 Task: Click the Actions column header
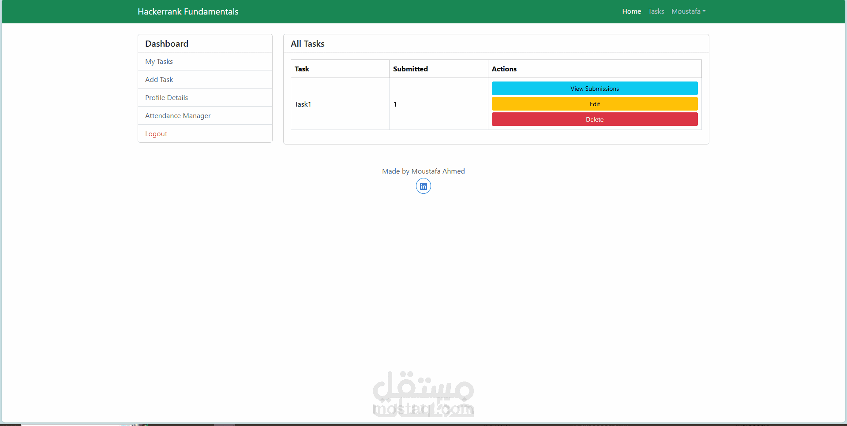pyautogui.click(x=595, y=69)
